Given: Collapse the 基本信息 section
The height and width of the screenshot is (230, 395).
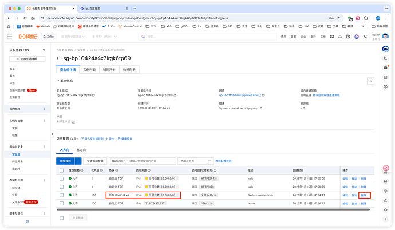Looking at the screenshot, I should coord(58,80).
